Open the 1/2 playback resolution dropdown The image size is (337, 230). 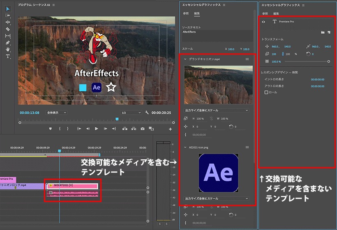point(131,113)
